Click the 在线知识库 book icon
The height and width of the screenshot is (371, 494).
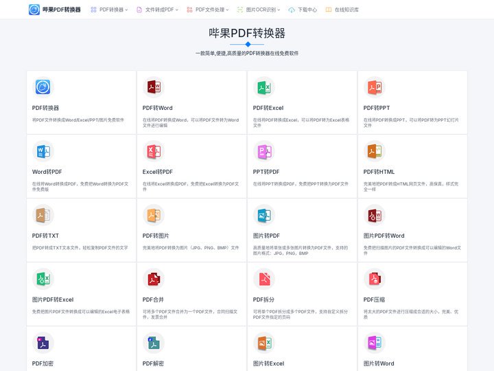tap(328, 10)
